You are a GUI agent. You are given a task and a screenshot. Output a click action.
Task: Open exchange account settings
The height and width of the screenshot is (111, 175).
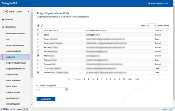[13, 92]
